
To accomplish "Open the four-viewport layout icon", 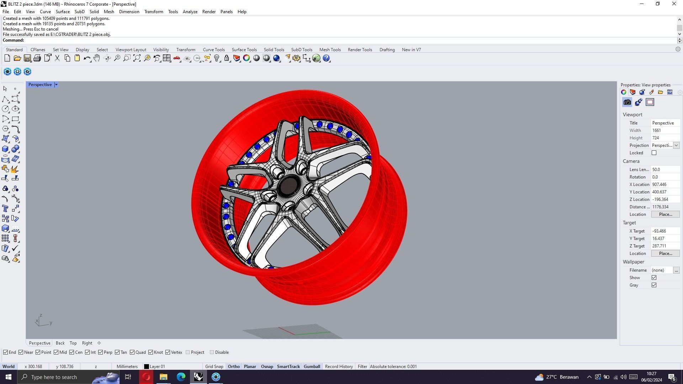I will click(x=166, y=58).
